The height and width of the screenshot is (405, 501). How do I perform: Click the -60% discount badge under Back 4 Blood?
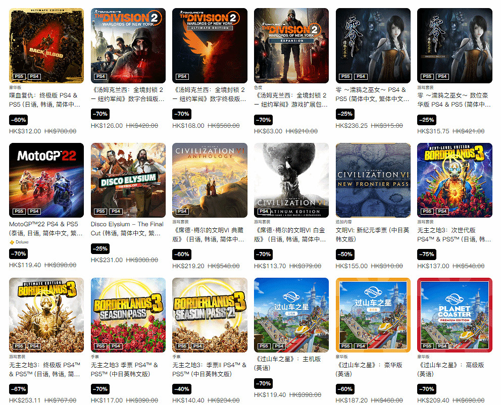(19, 120)
